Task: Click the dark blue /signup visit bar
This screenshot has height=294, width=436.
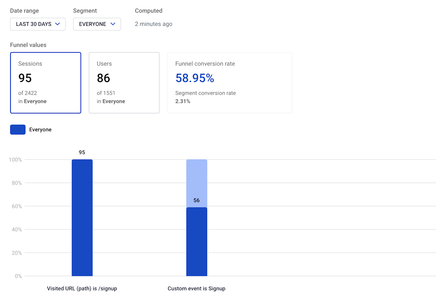Action: (x=82, y=218)
